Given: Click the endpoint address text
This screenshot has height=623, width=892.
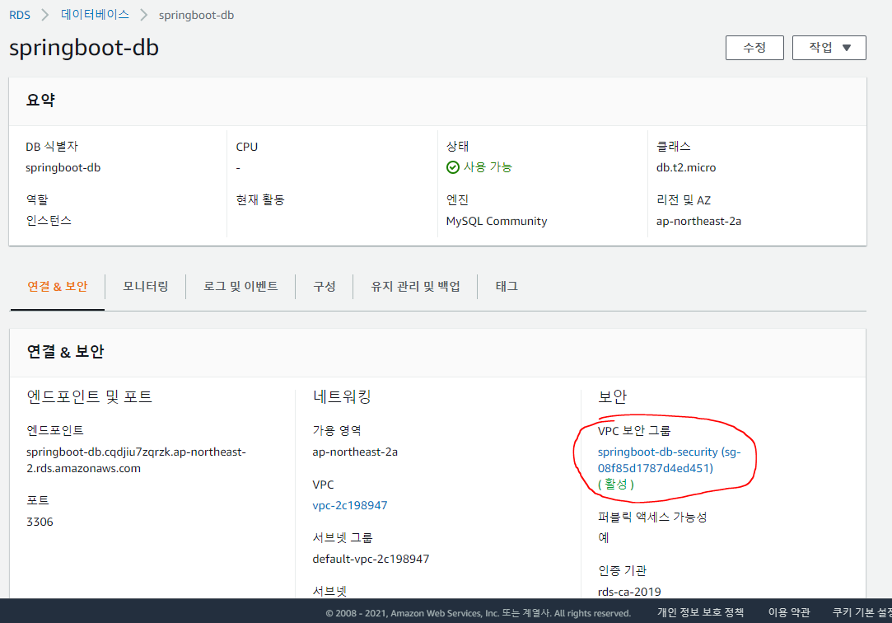Looking at the screenshot, I should (x=136, y=460).
